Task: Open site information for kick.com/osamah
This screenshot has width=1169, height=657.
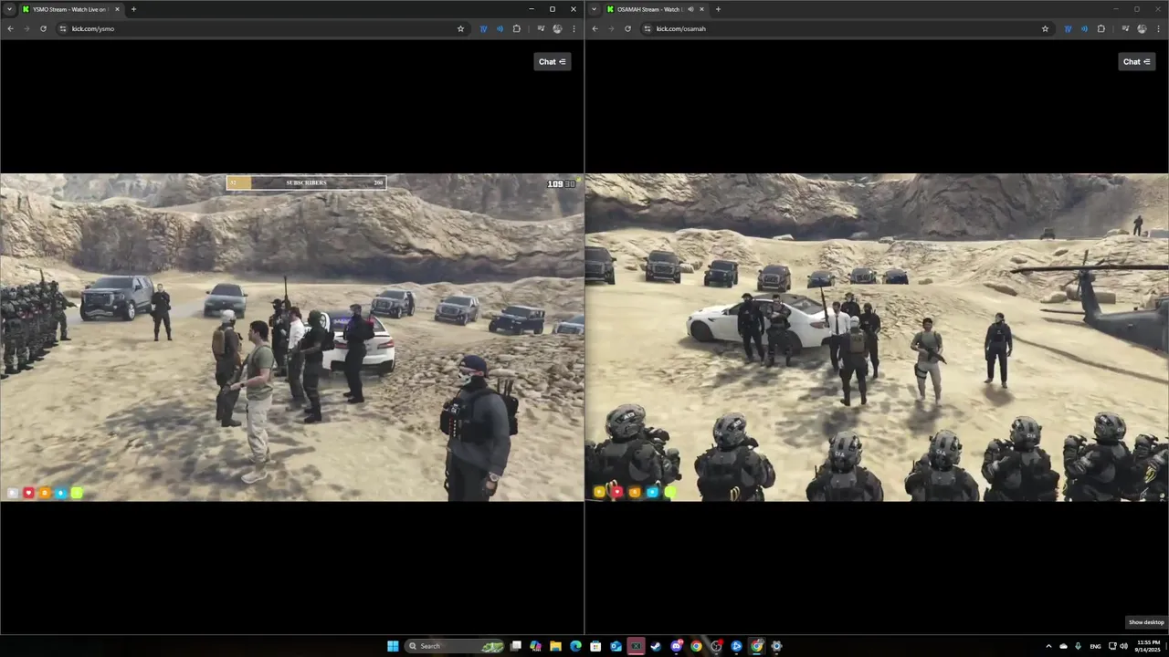Action: [648, 28]
